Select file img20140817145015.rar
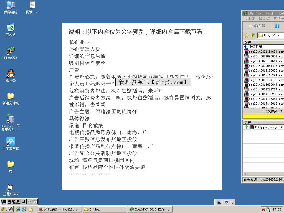This screenshot has width=284, height=213. point(263,103)
